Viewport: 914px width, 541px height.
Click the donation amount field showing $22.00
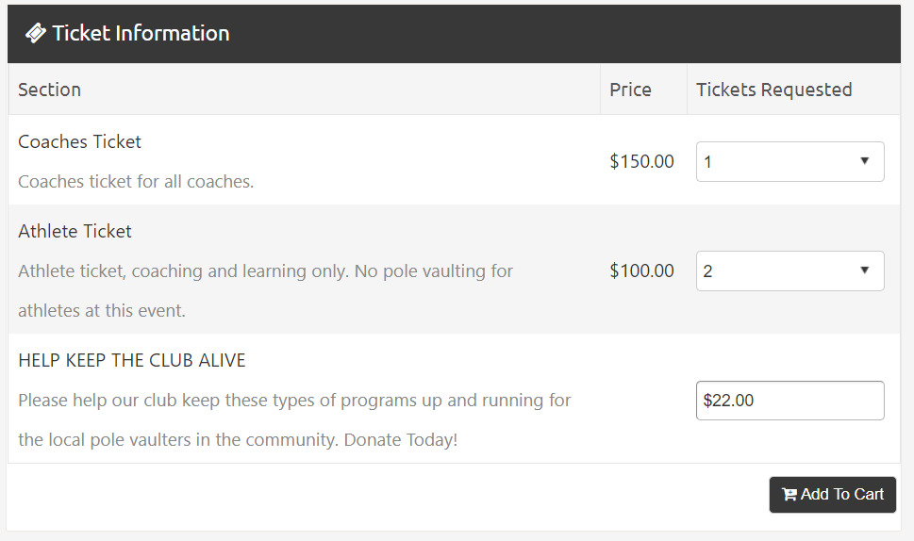click(789, 401)
